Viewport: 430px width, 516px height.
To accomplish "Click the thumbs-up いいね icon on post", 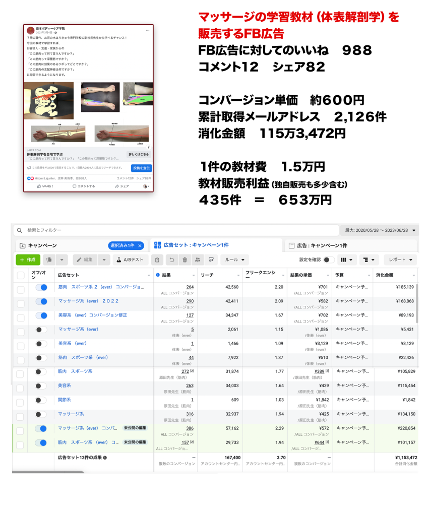I will (x=40, y=186).
